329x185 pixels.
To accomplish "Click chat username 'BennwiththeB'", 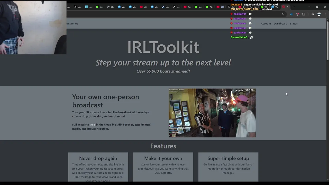I will [x=239, y=37].
